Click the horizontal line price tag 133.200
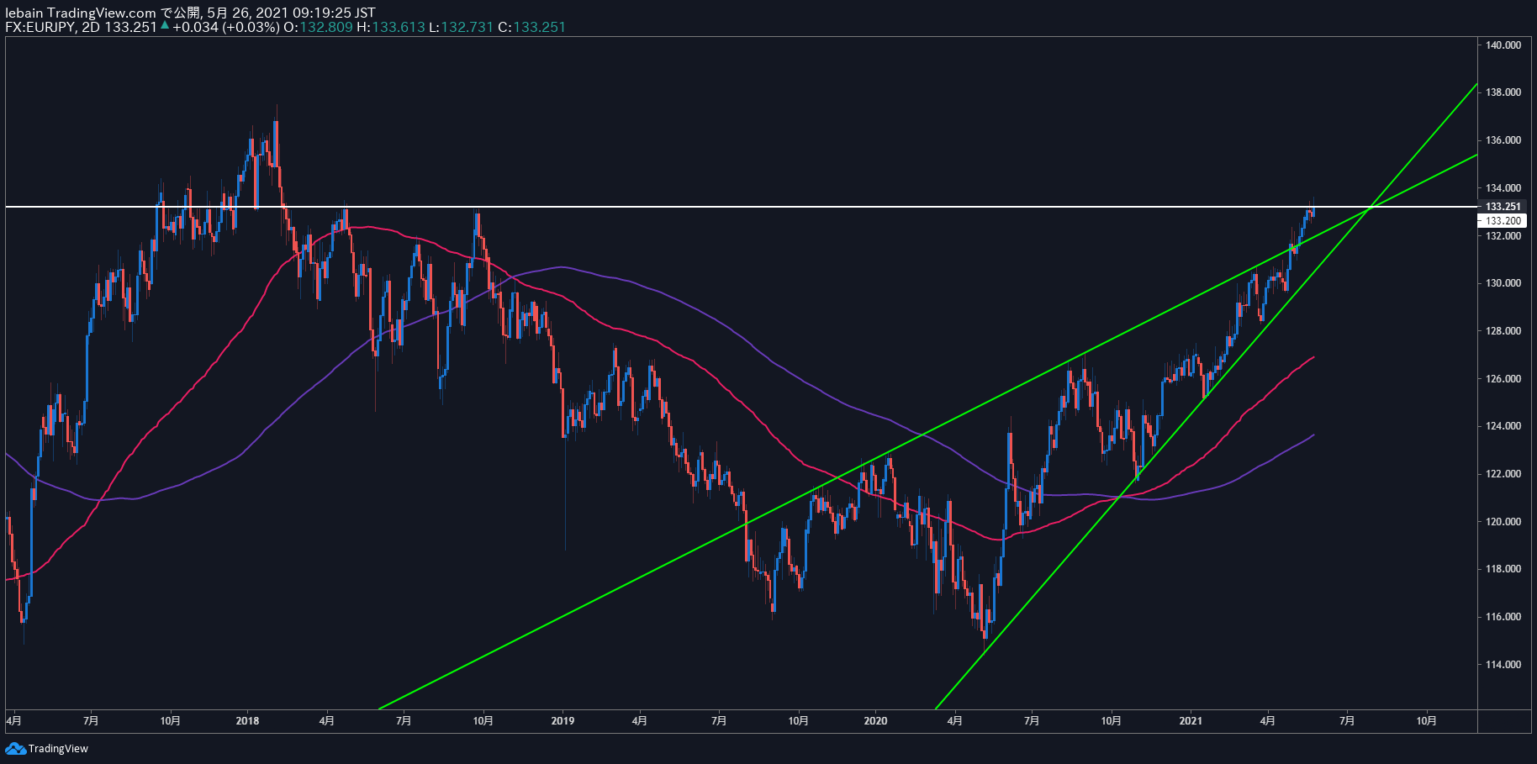The width and height of the screenshot is (1537, 764). [x=1503, y=221]
